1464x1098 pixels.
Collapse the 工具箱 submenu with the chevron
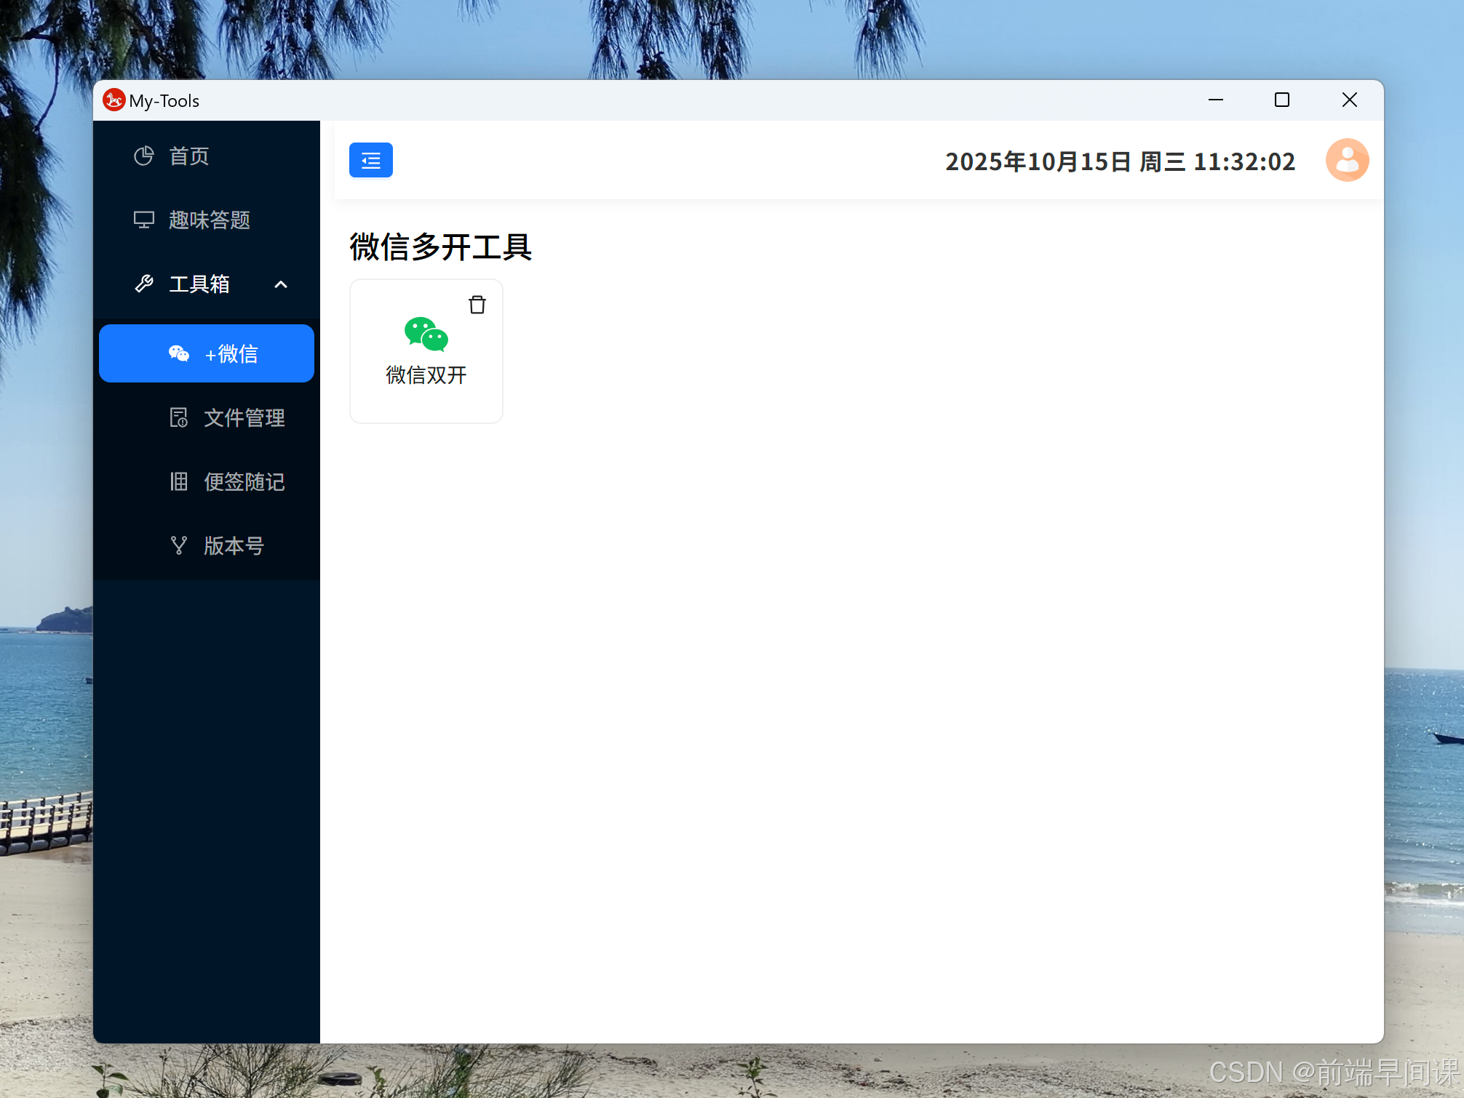pos(281,284)
